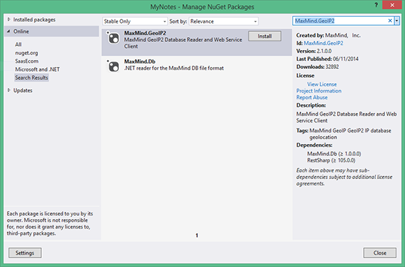Go to page 1 of results

(x=197, y=235)
